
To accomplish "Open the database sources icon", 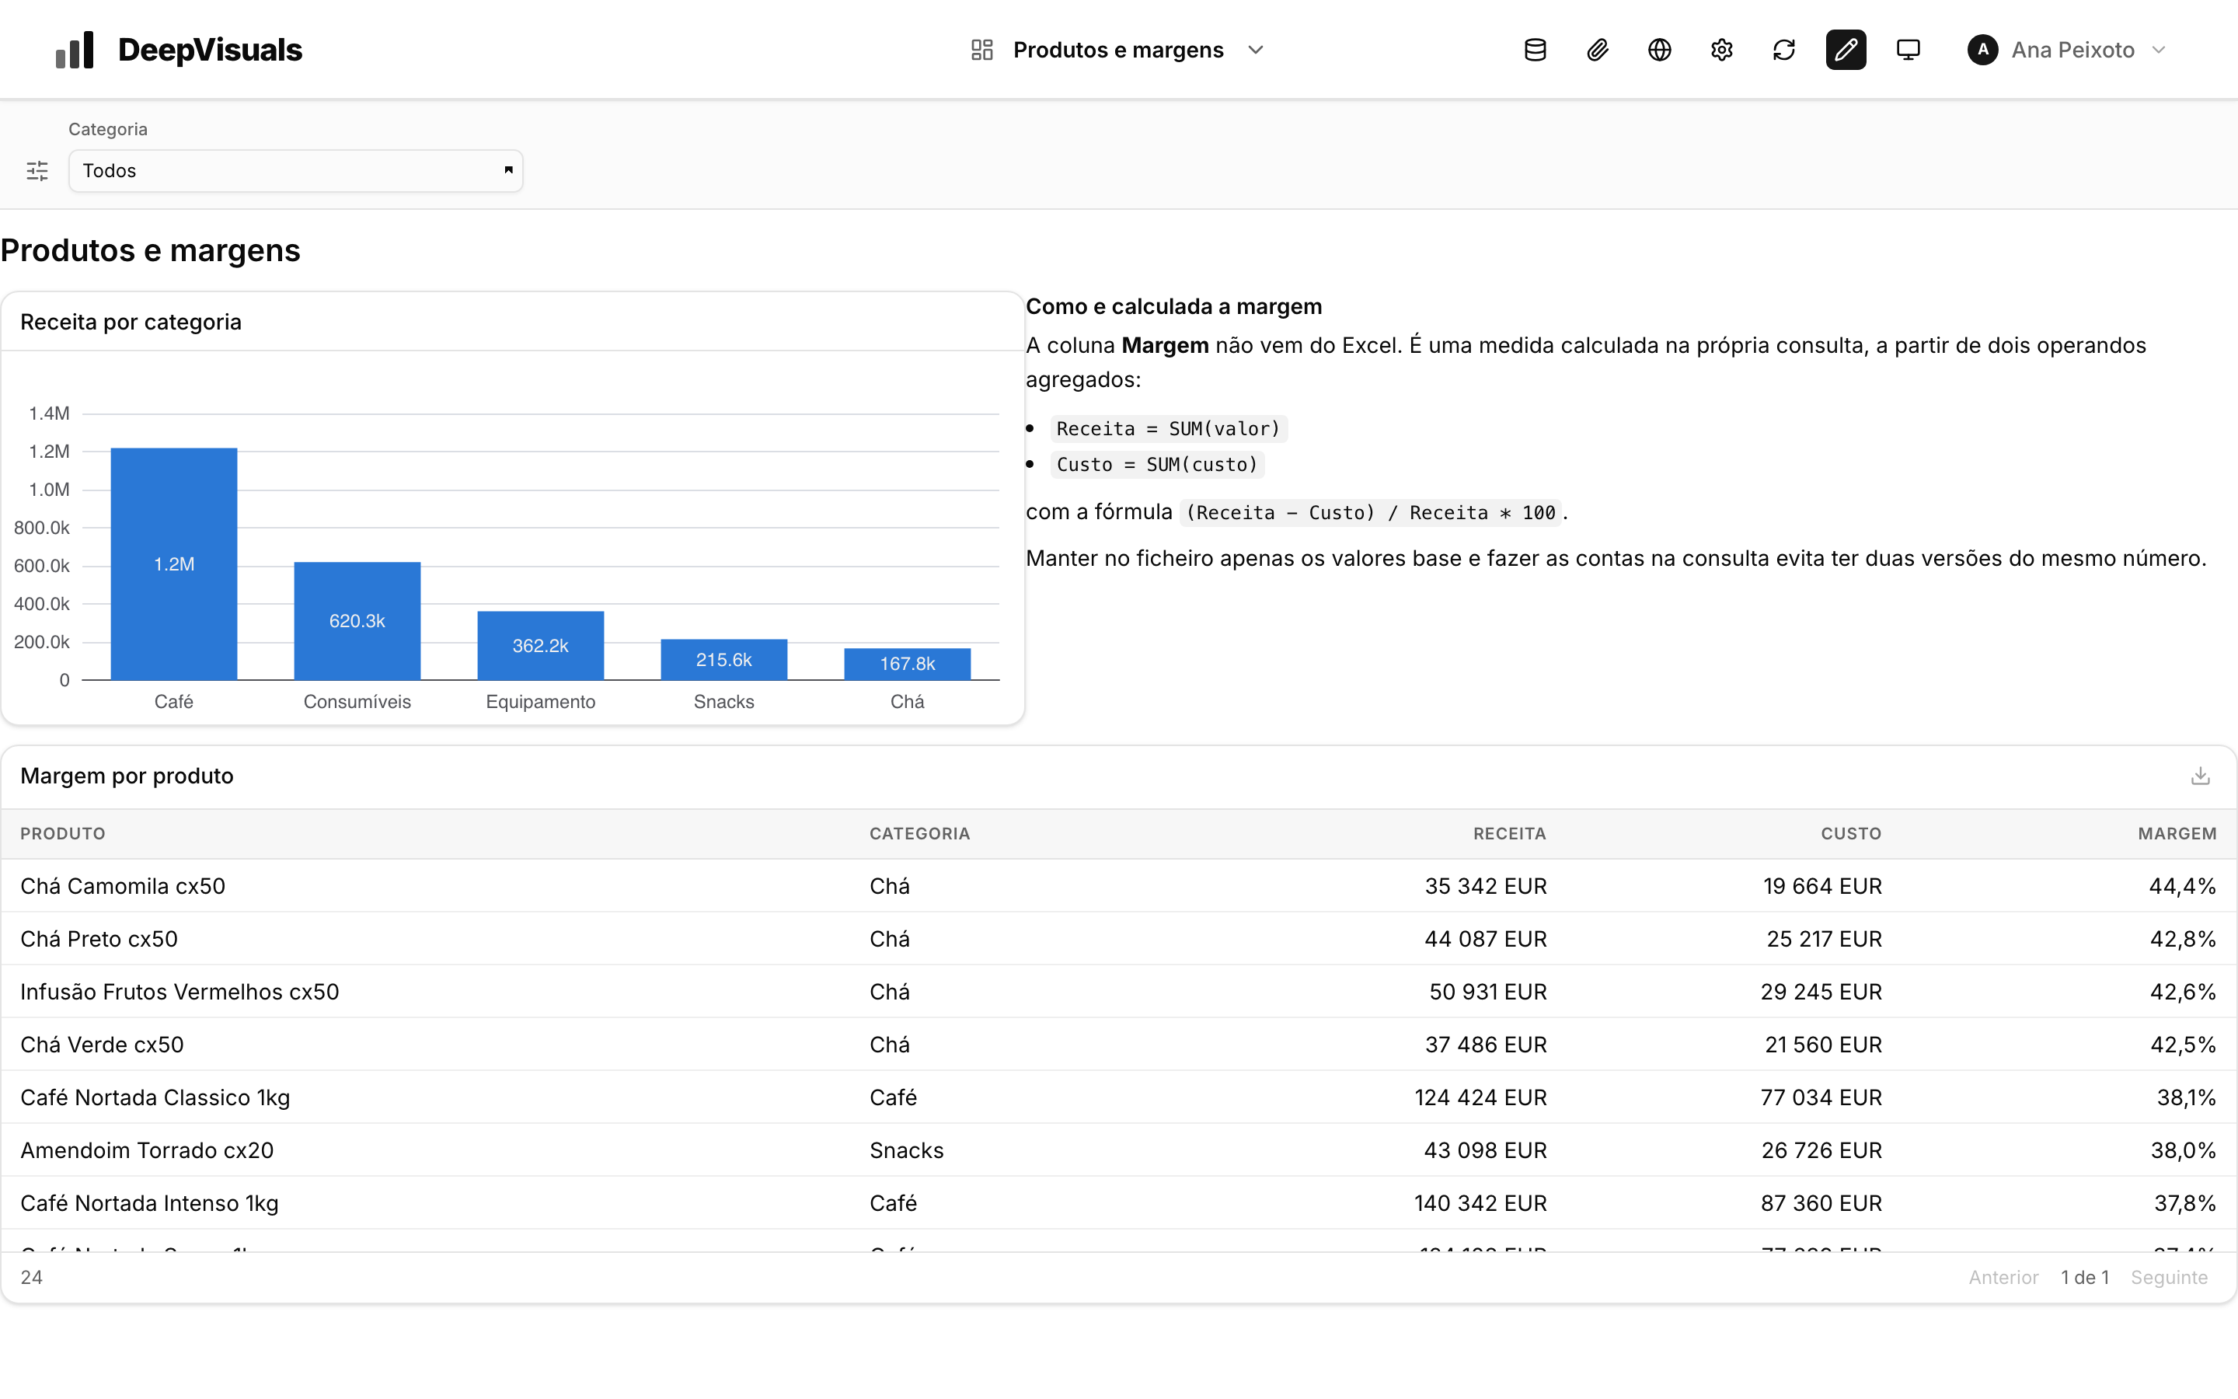I will click(x=1536, y=50).
